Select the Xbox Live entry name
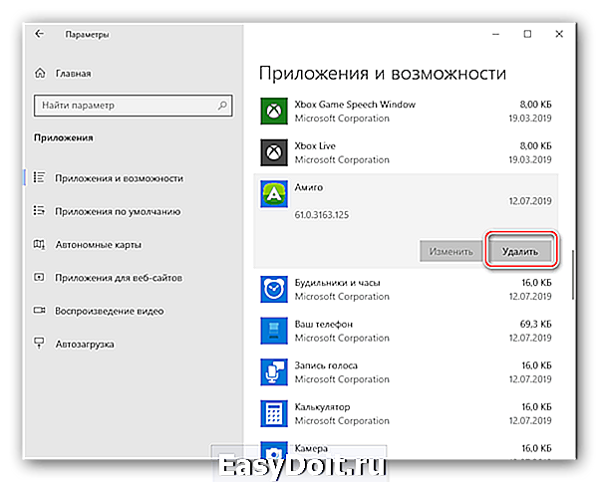Image resolution: width=598 pixels, height=482 pixels. (315, 146)
